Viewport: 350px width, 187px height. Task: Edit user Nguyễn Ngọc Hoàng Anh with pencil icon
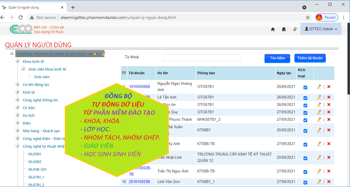[x=319, y=87]
